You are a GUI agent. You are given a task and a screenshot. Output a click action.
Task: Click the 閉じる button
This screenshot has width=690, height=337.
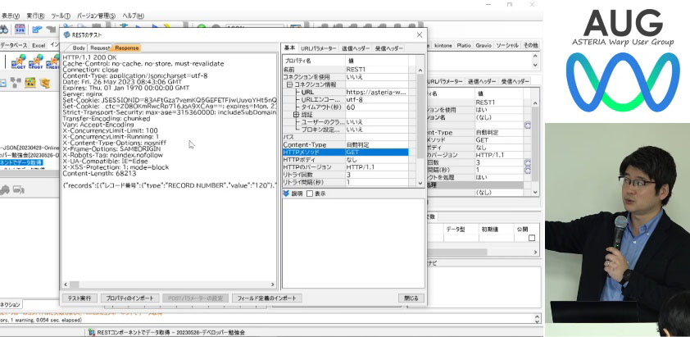[411, 298]
